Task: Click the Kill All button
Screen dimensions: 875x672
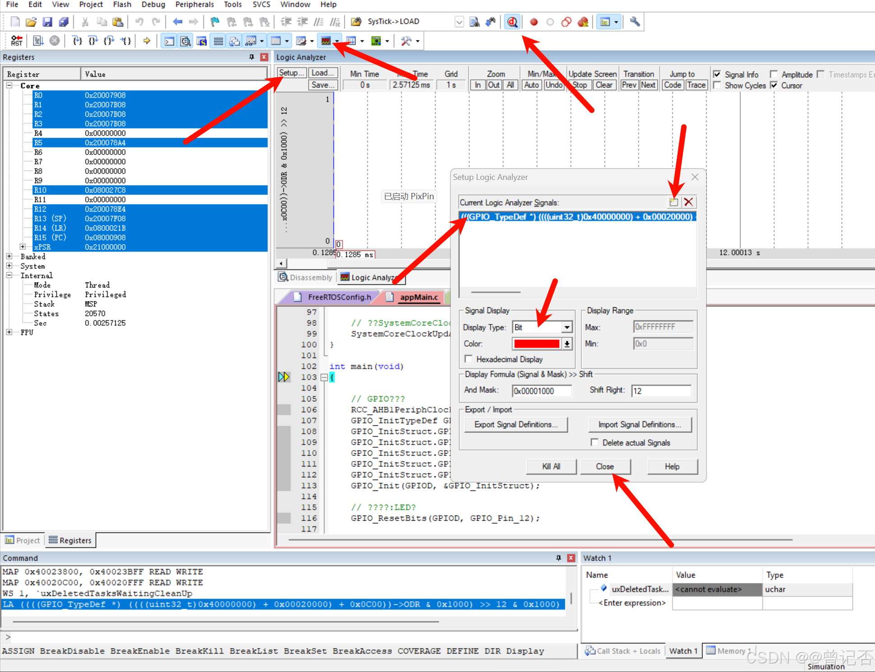Action: click(551, 466)
